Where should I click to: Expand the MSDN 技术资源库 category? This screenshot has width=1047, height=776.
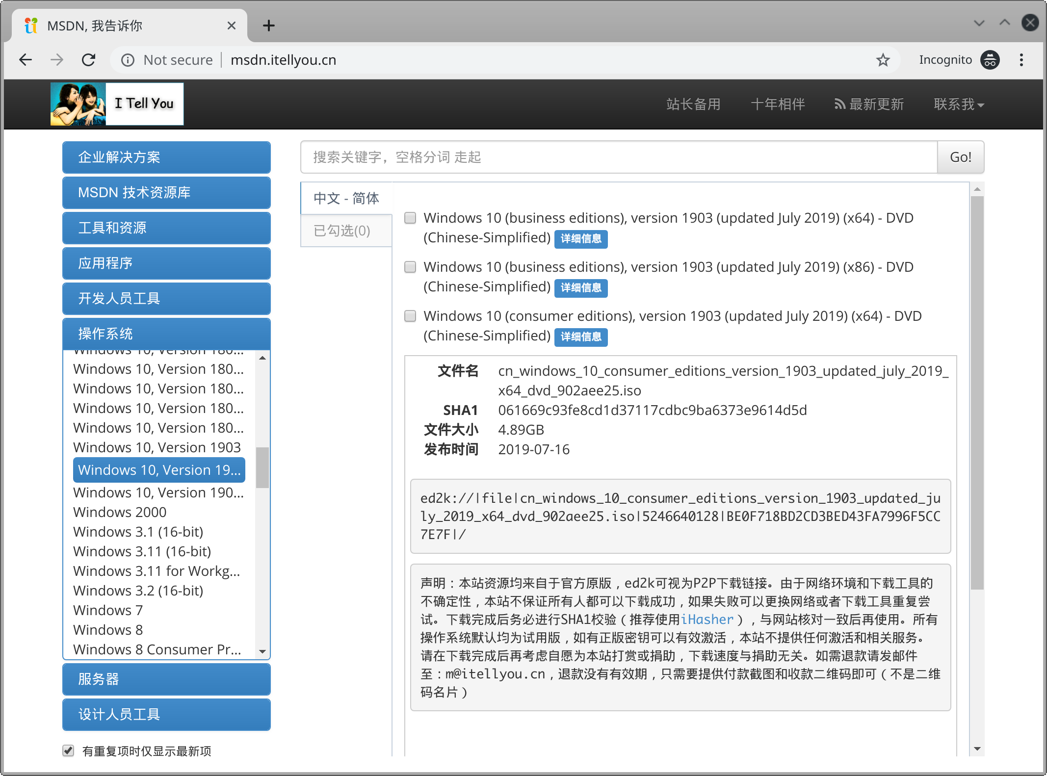coord(166,192)
